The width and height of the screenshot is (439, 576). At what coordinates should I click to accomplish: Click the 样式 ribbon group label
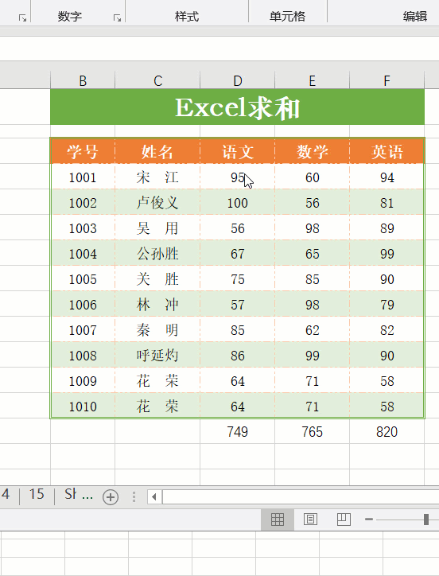187,17
